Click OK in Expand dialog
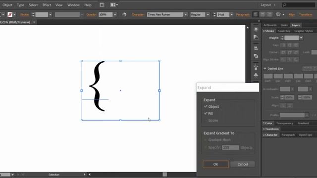This screenshot has height=178, width=317. tap(215, 164)
